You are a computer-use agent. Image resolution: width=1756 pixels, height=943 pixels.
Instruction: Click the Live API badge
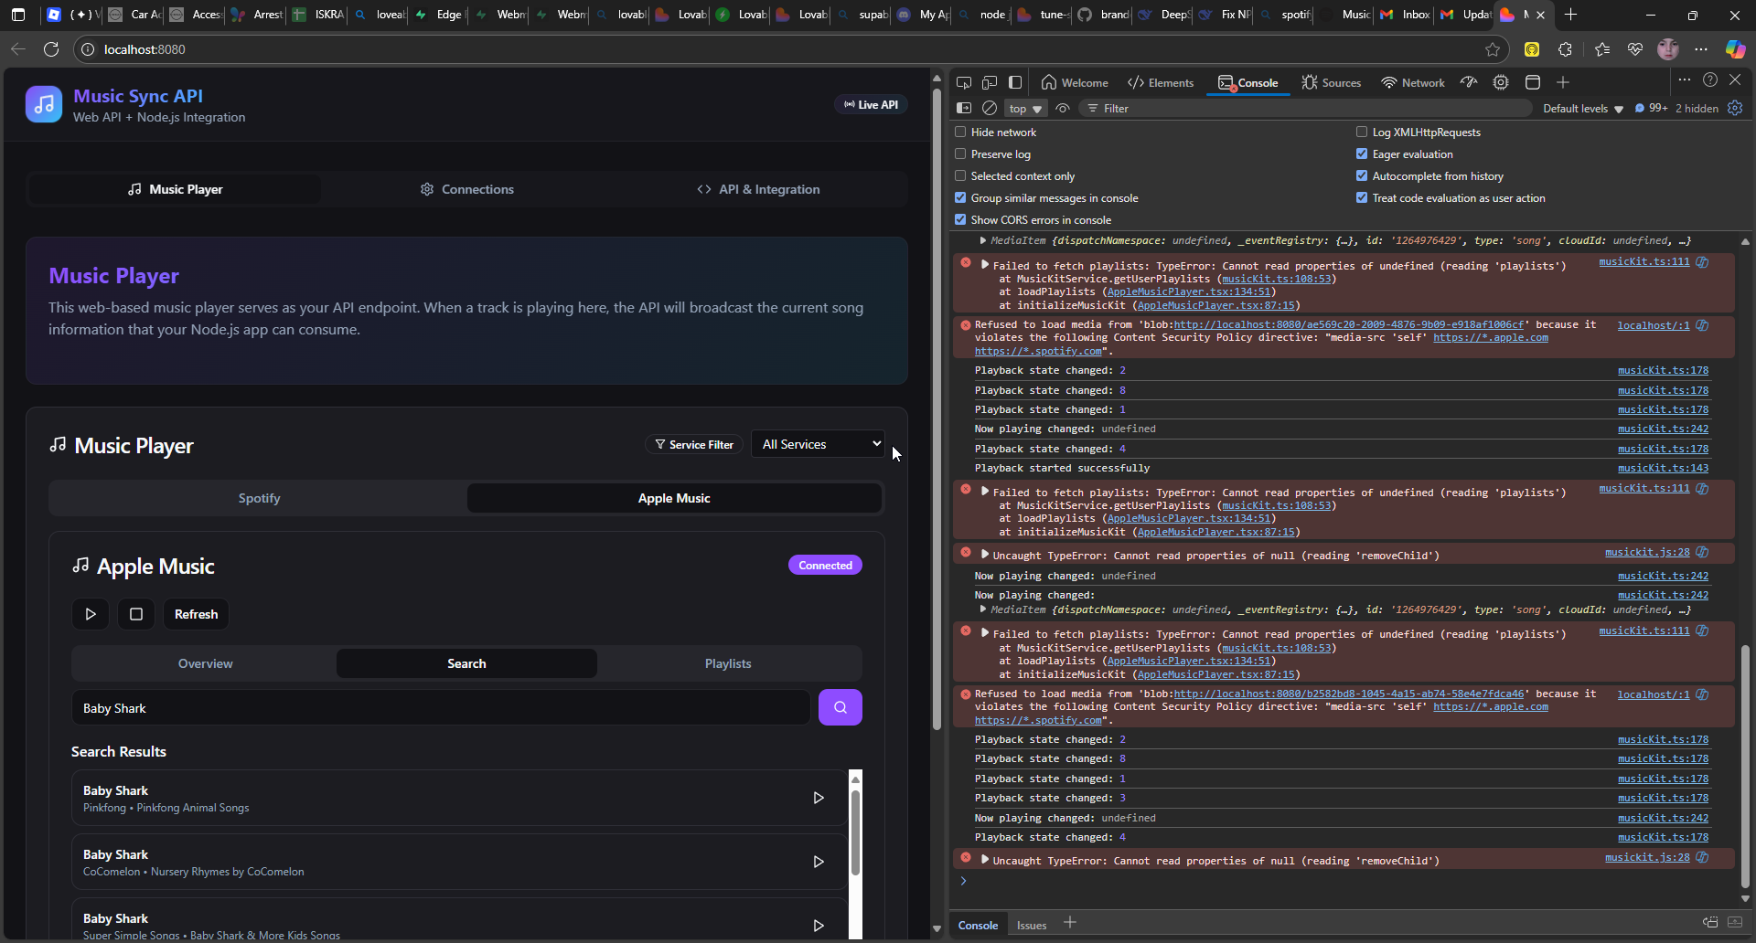tap(871, 104)
